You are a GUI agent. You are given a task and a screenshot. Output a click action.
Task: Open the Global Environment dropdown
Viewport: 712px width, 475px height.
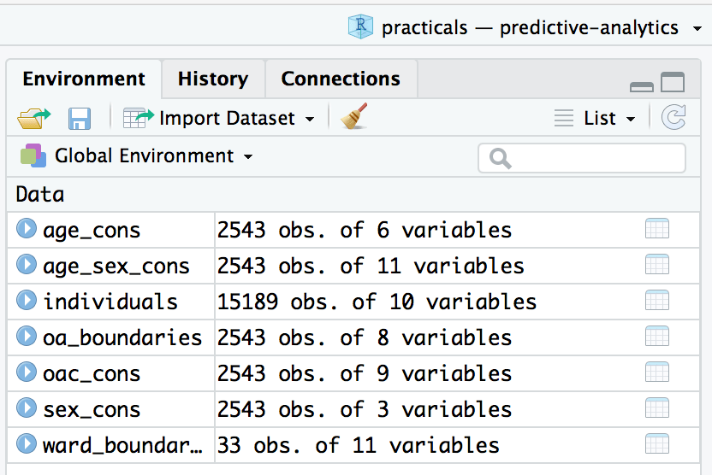[137, 156]
